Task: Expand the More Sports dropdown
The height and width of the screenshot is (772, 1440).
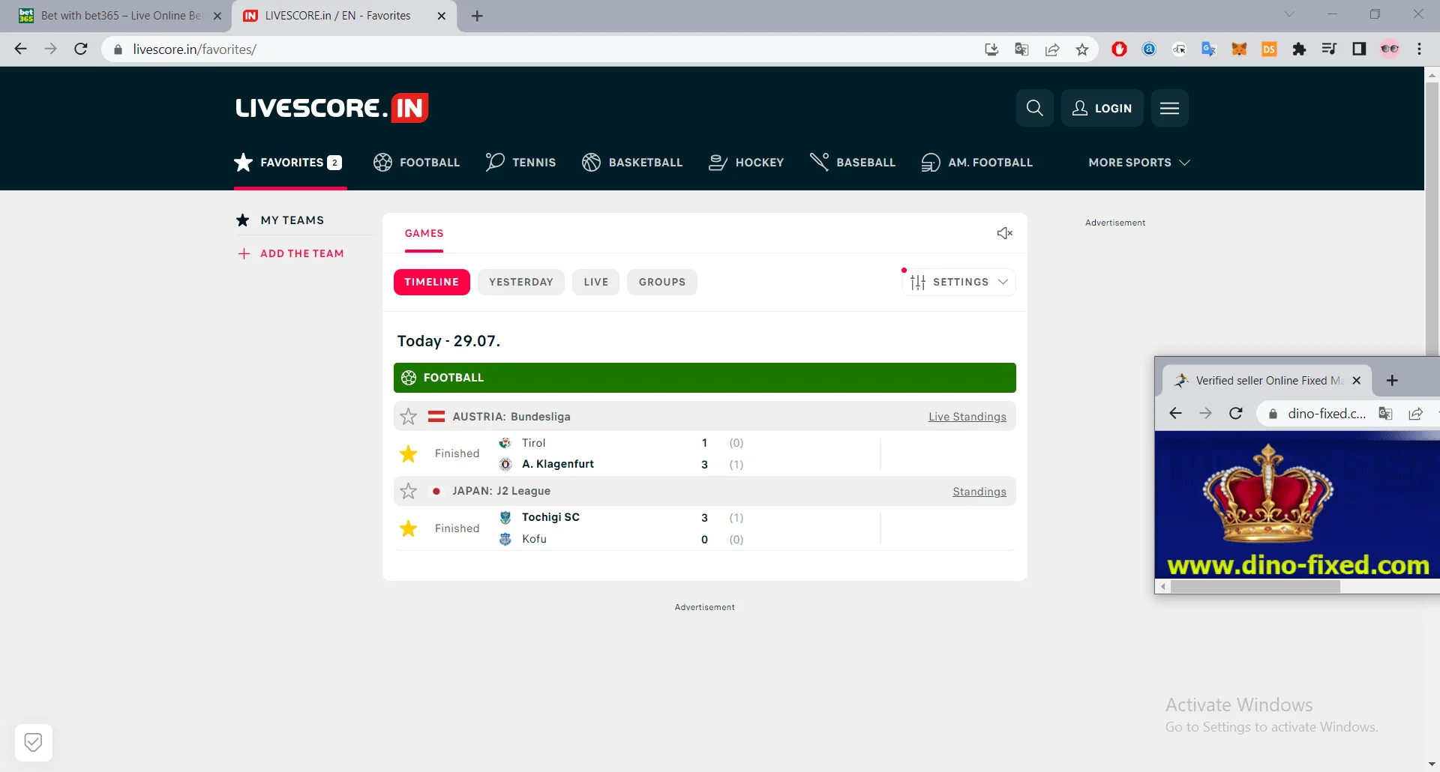Action: point(1138,162)
